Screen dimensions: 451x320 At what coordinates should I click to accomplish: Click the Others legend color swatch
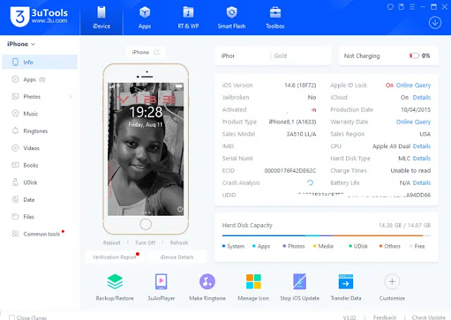381,246
